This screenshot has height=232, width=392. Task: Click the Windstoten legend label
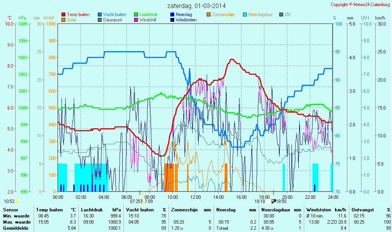click(186, 20)
